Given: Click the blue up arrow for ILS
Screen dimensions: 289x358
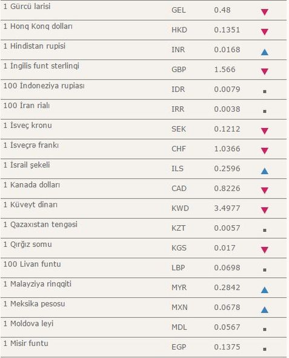Looking at the screenshot, I should pyautogui.click(x=264, y=171).
